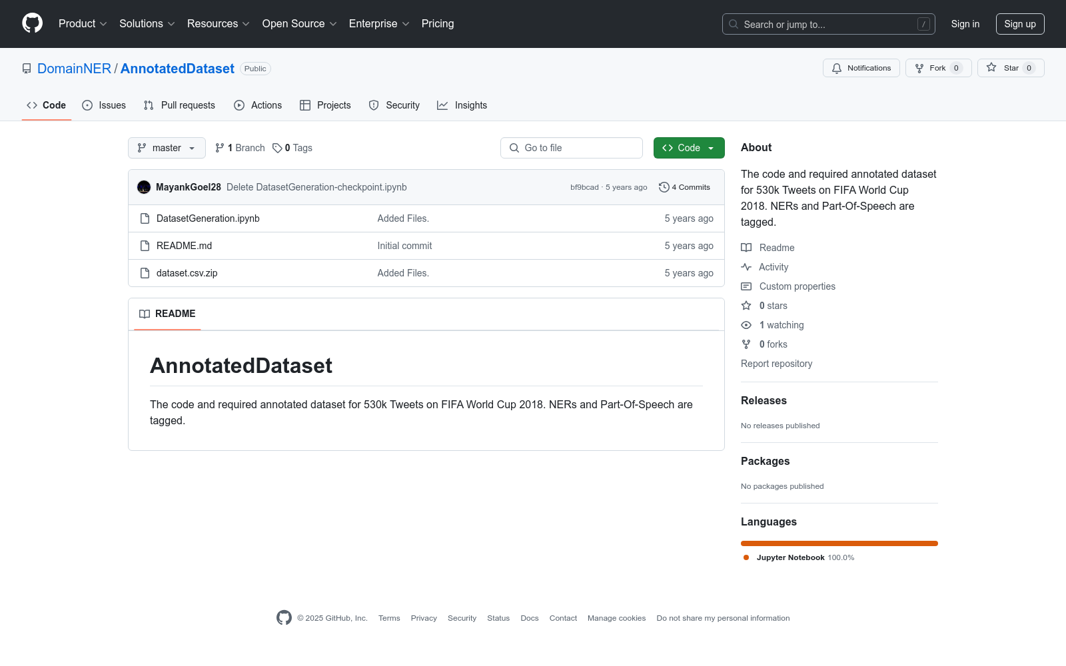Viewport: 1066px width, 666px height.
Task: Click the Custom properties icon
Action: (746, 286)
